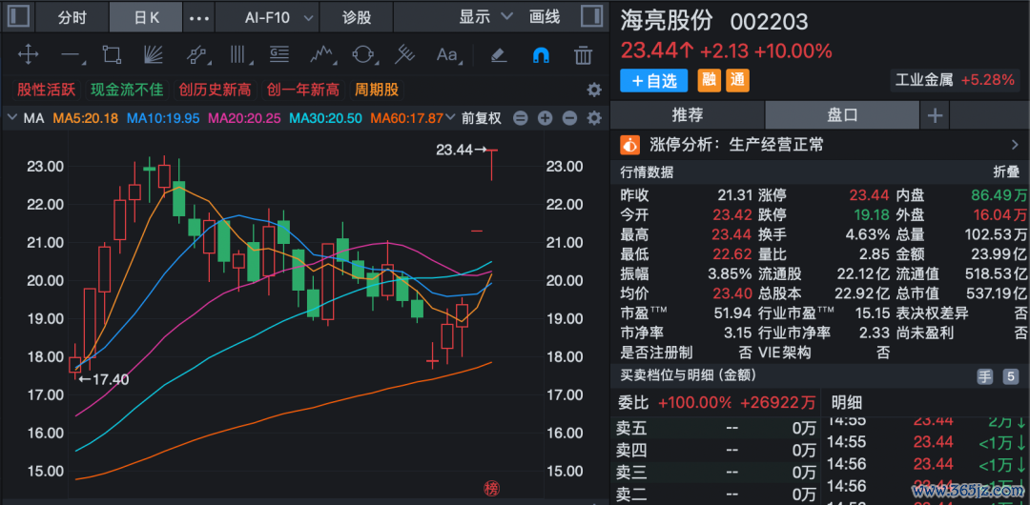The height and width of the screenshot is (505, 1030).
Task: Click the trash can delete-drawings icon
Action: (x=584, y=54)
